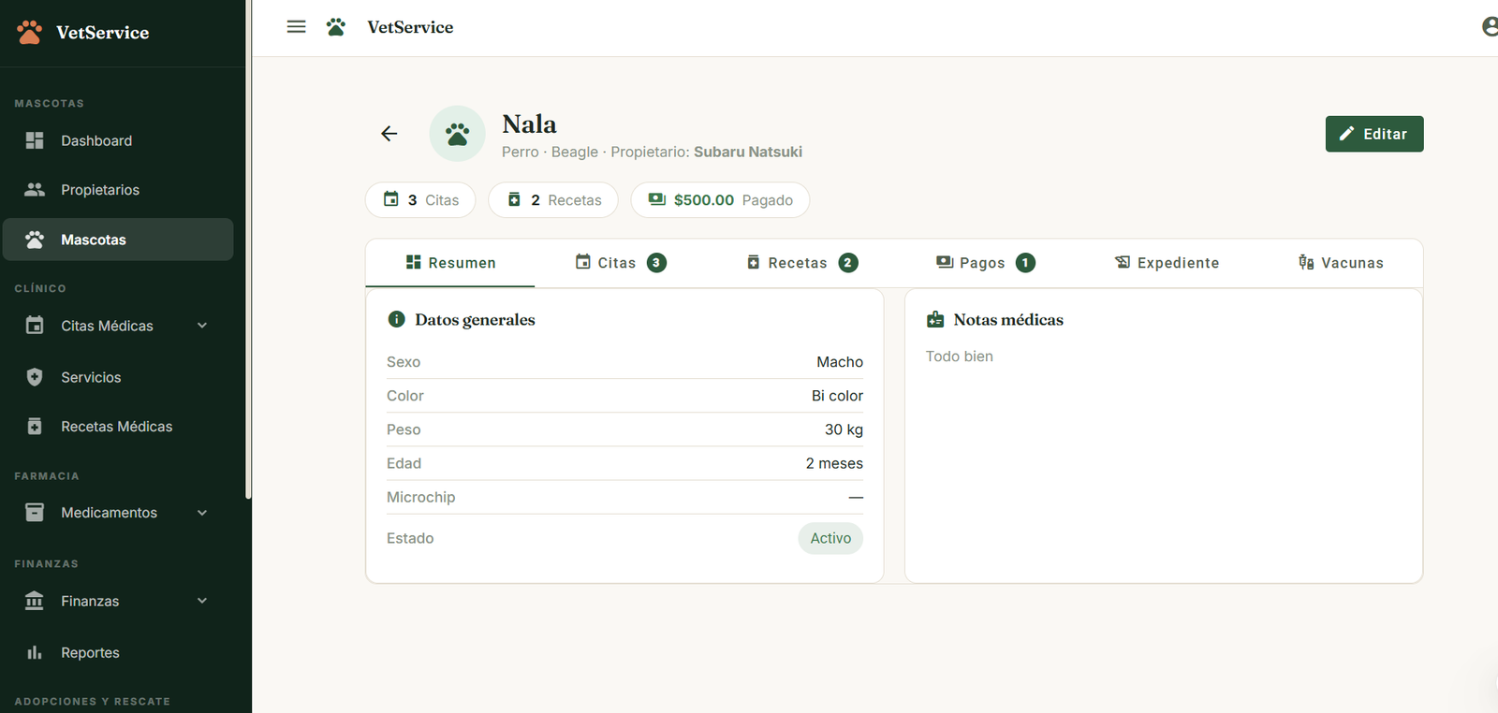Switch to the Resumen tab

pos(450,263)
